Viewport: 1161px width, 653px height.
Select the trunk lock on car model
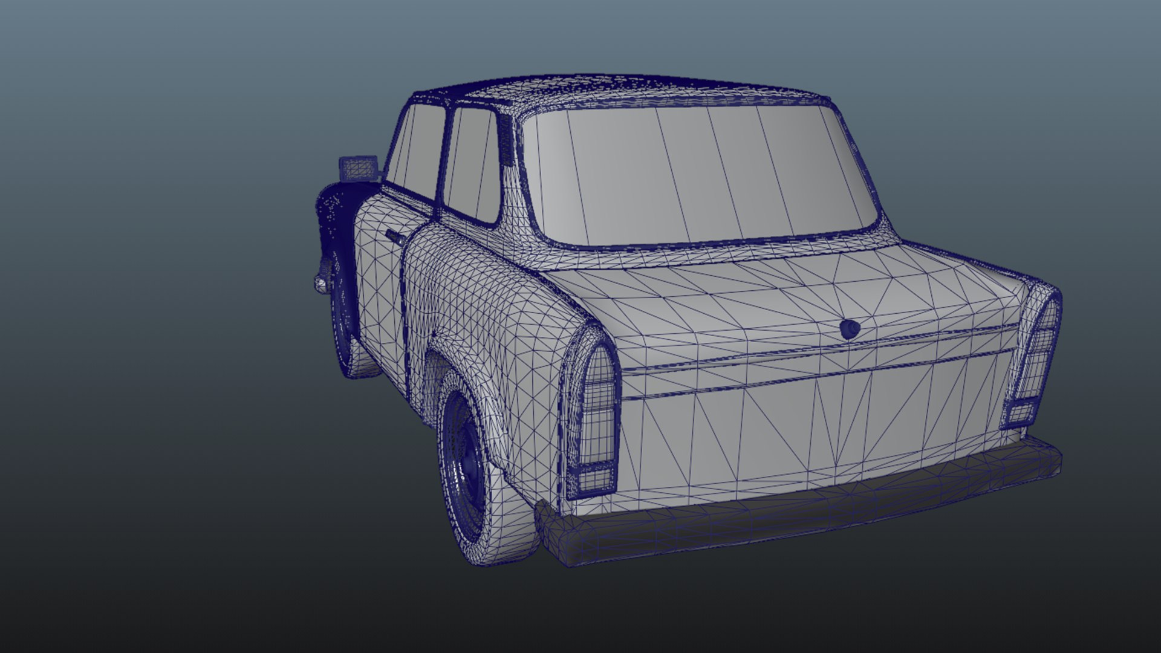850,329
